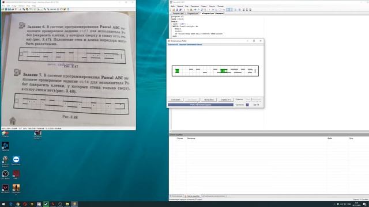Click Save All icon in PascalABC toolbar
Viewport: 369px width, 207px height.
pyautogui.click(x=180, y=10)
